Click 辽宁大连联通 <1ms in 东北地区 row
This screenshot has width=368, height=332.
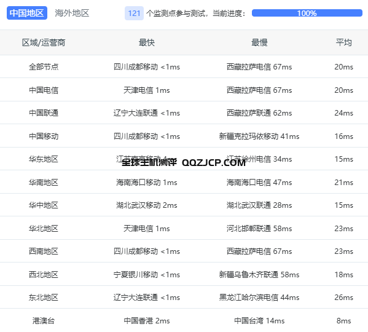click(147, 298)
